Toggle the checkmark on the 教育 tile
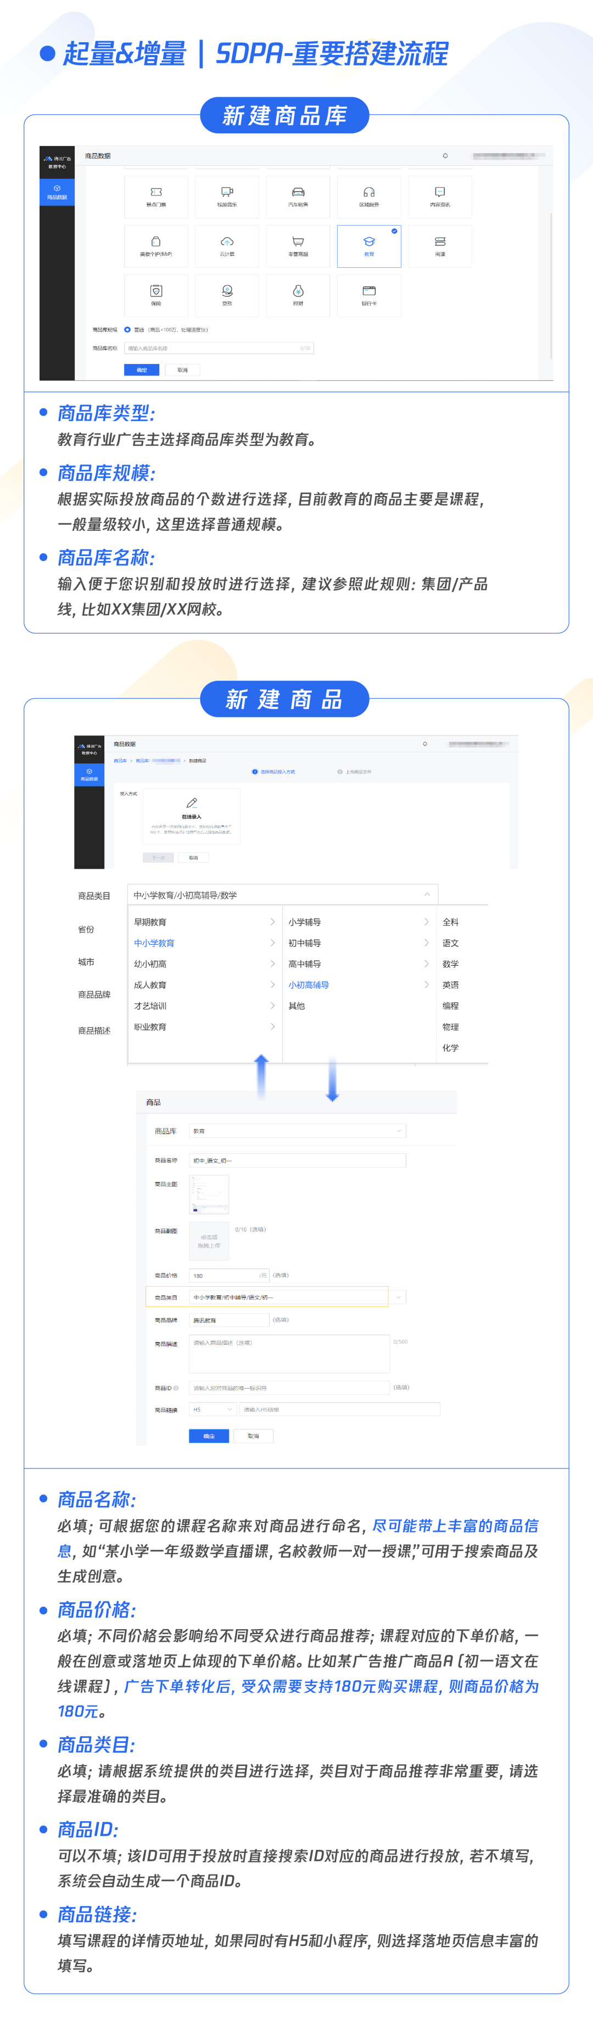 click(x=395, y=231)
